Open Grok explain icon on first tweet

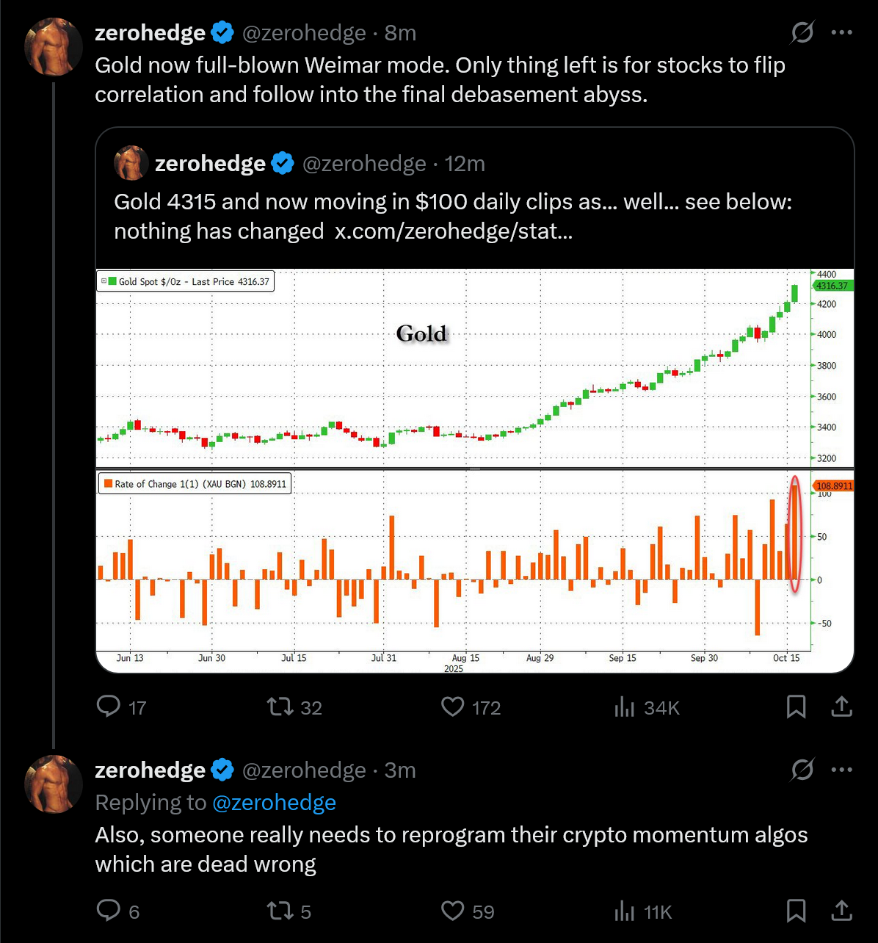coord(802,32)
